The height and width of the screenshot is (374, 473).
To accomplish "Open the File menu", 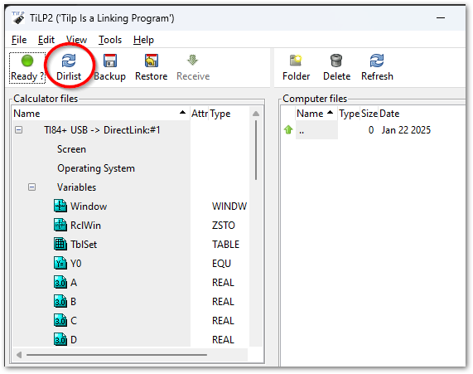I will click(x=19, y=40).
